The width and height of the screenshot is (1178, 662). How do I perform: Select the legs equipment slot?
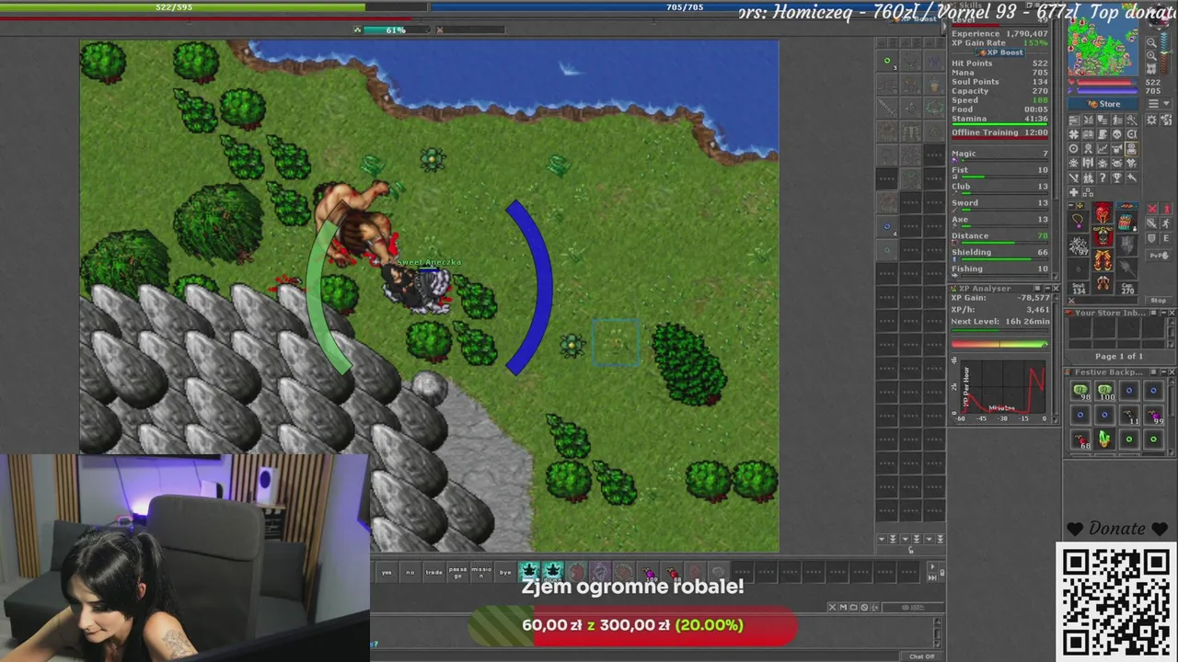coord(1103,259)
